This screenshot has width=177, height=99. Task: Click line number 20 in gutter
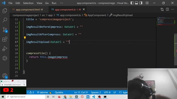[x=16, y=53]
